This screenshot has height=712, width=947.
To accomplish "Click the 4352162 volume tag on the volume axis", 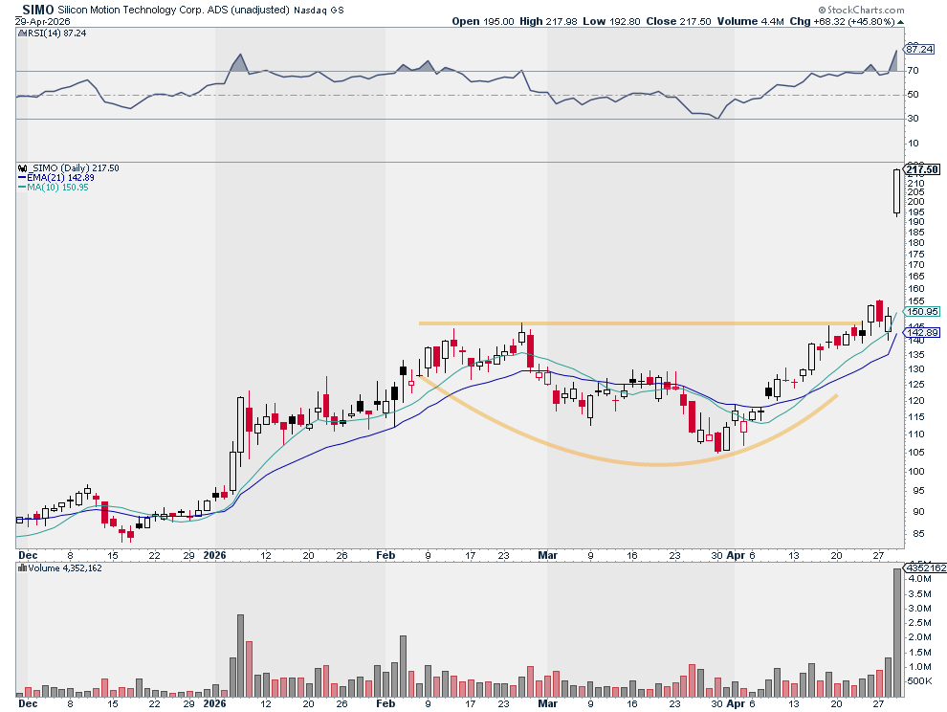I will 926,568.
